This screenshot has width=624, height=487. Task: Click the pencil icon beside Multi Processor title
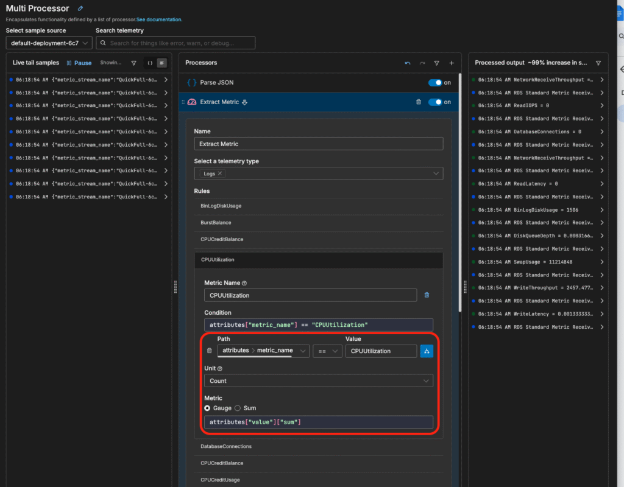point(80,9)
